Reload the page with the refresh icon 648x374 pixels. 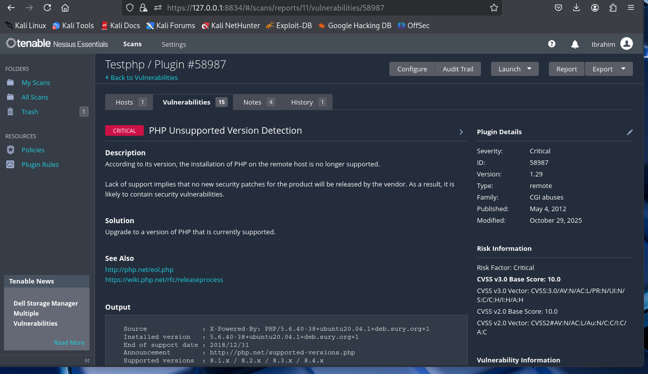(x=47, y=8)
